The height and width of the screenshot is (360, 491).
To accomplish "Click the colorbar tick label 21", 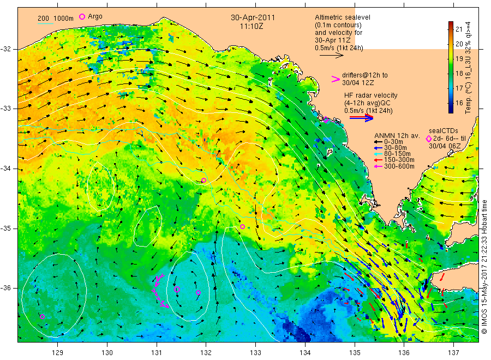I will coord(459,29).
